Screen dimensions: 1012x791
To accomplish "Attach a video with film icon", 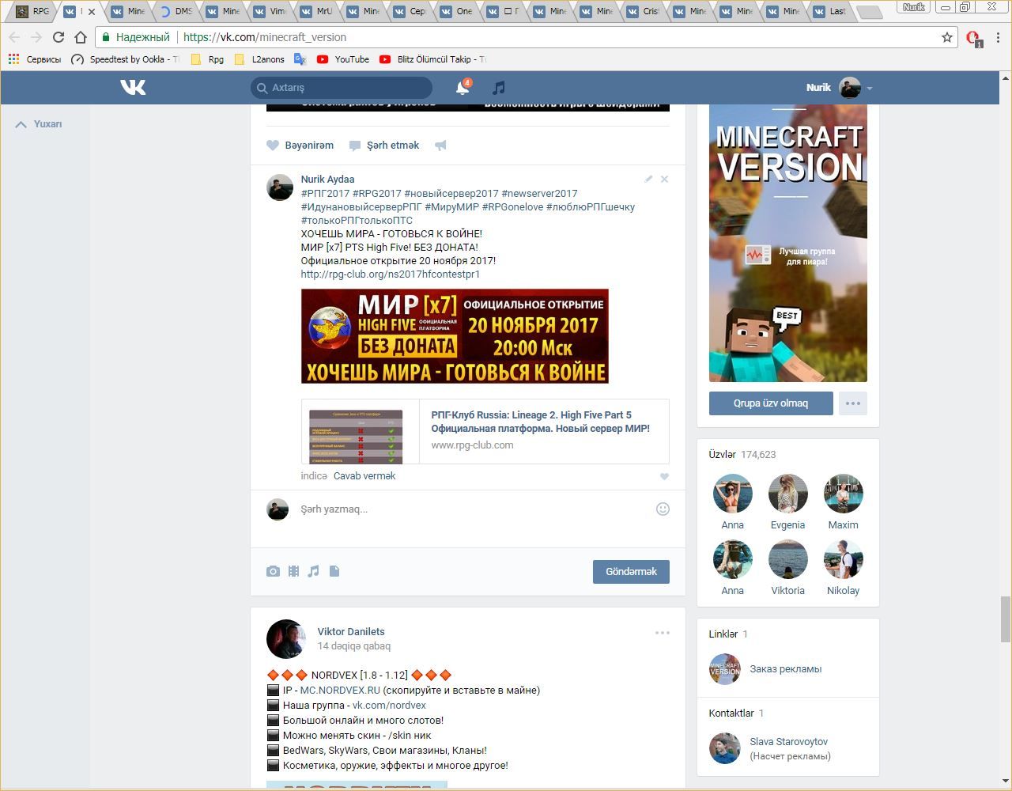I will click(x=293, y=571).
